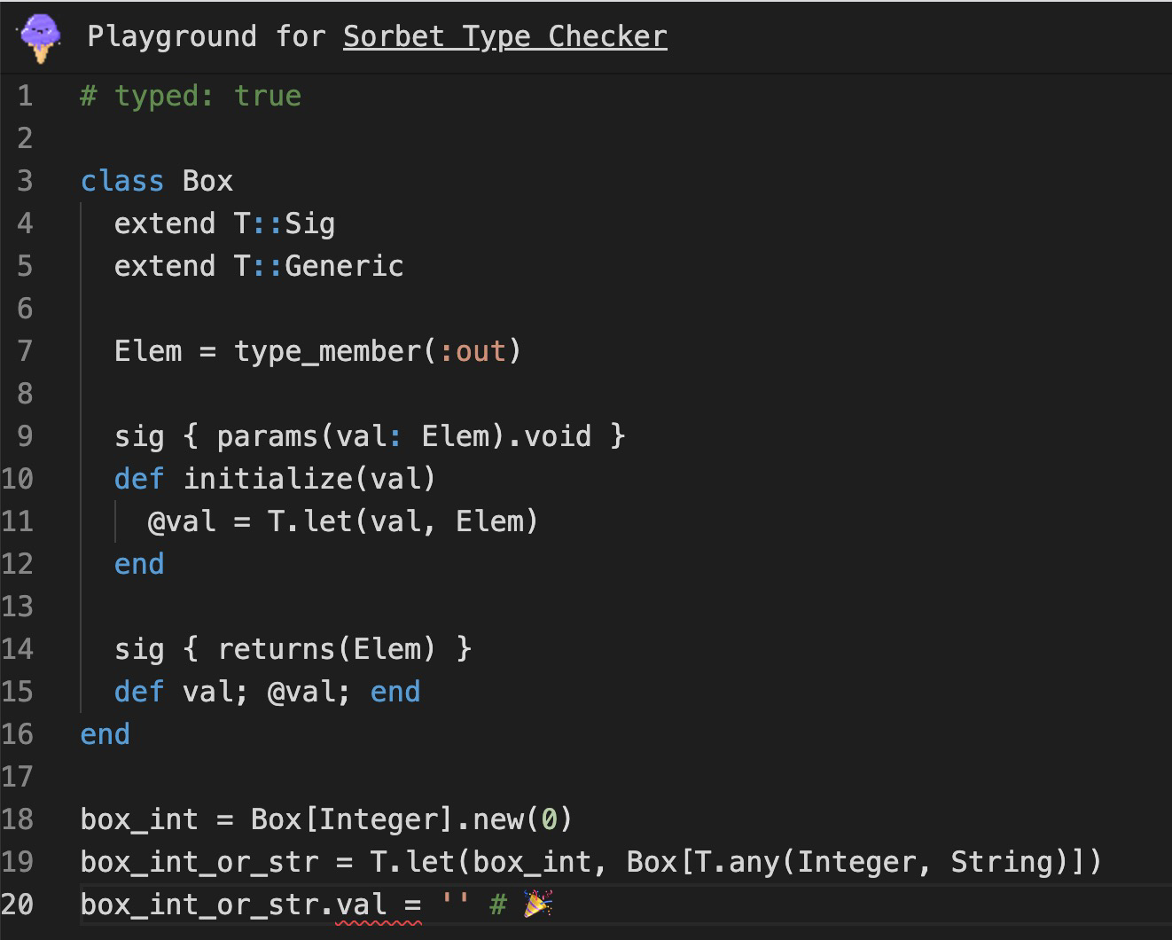Image resolution: width=1172 pixels, height=940 pixels.
Task: Click the final "end" closing class Box
Action: tap(105, 734)
